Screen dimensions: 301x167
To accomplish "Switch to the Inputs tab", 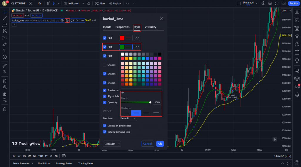I will (107, 27).
